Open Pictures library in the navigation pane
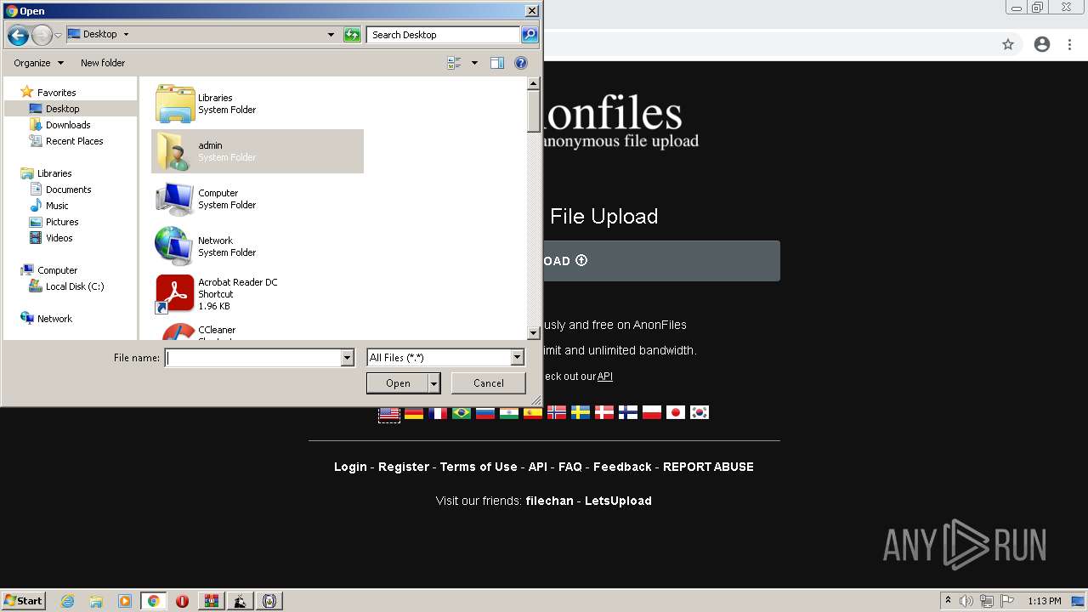The height and width of the screenshot is (612, 1088). pos(62,222)
